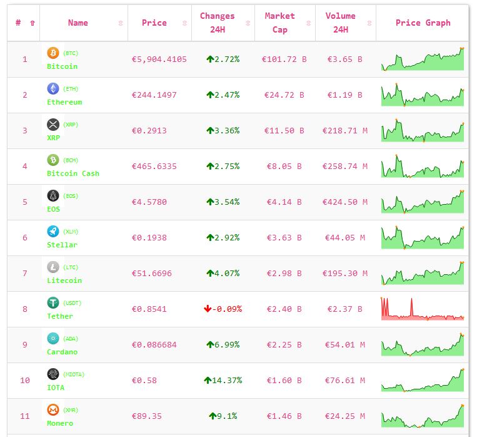Image resolution: width=477 pixels, height=437 pixels.
Task: Click the Price Graph column header
Action: coord(423,23)
